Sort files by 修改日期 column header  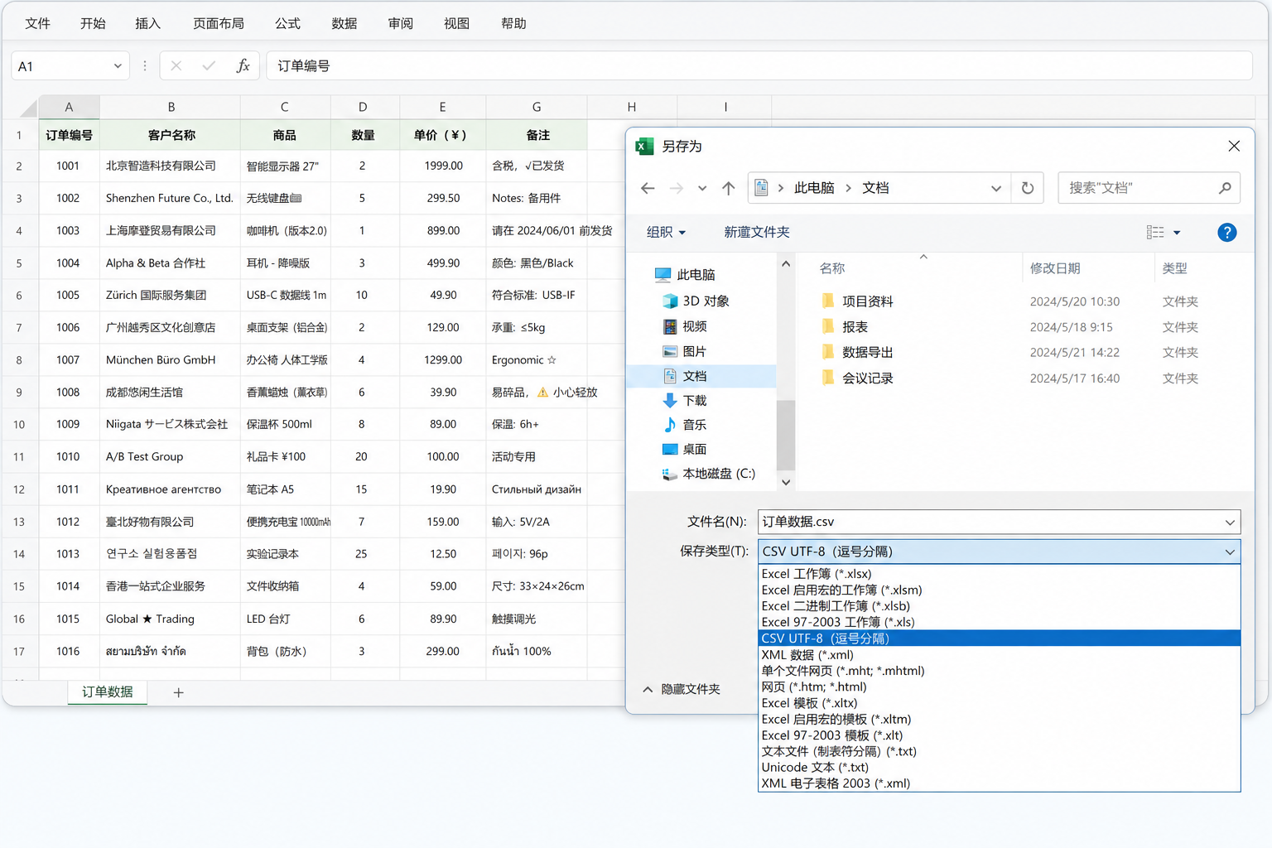1054,268
